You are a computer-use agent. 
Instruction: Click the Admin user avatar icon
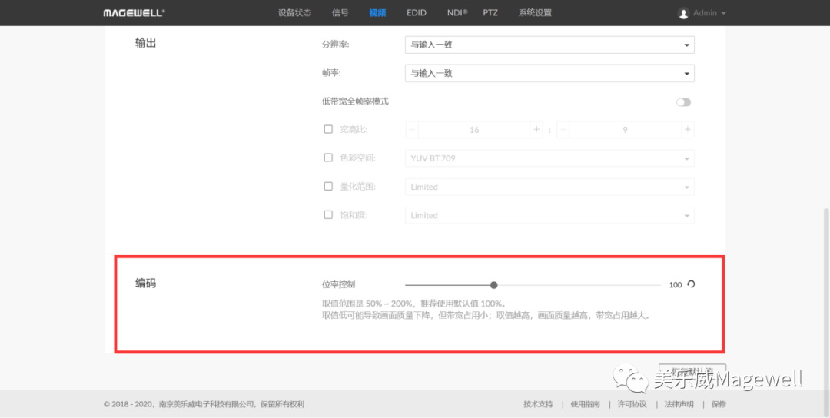(x=683, y=13)
